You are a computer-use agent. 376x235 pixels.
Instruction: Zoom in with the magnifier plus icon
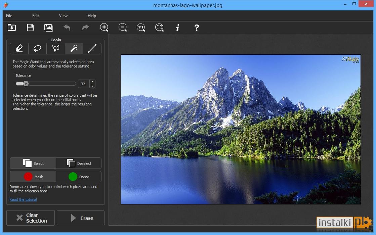(104, 28)
